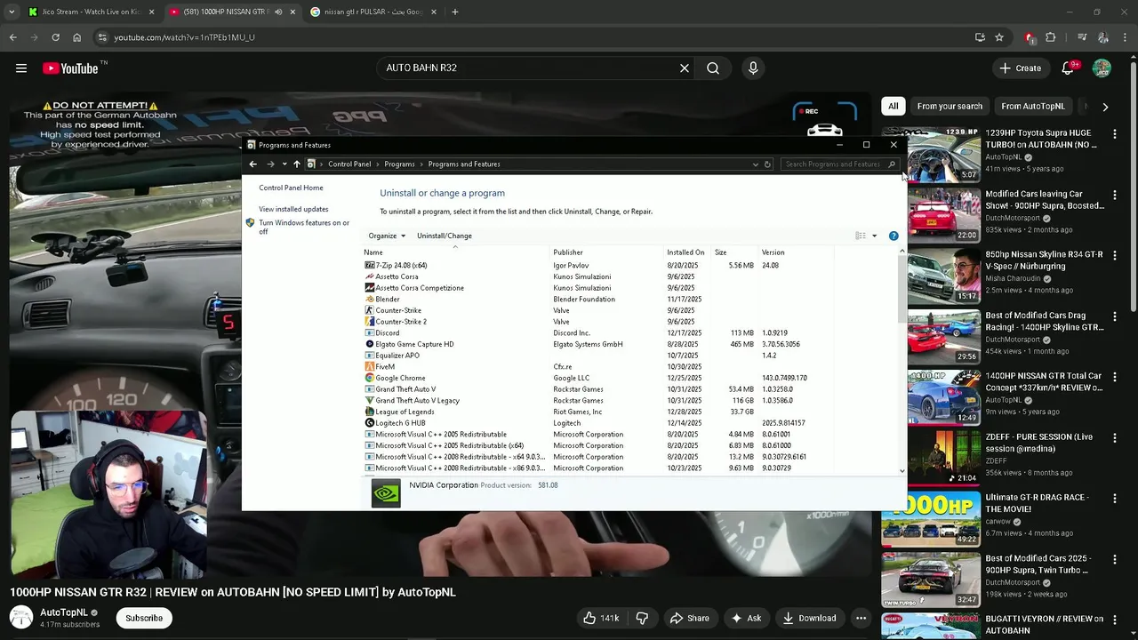Image resolution: width=1138 pixels, height=640 pixels.
Task: Click Control Panel breadcrumb
Action: tap(349, 164)
